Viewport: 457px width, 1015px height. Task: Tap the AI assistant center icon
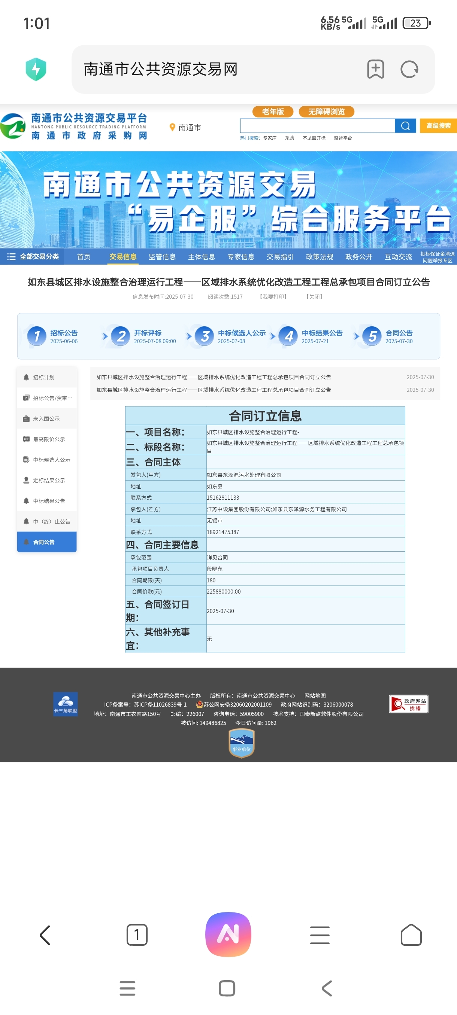228,934
